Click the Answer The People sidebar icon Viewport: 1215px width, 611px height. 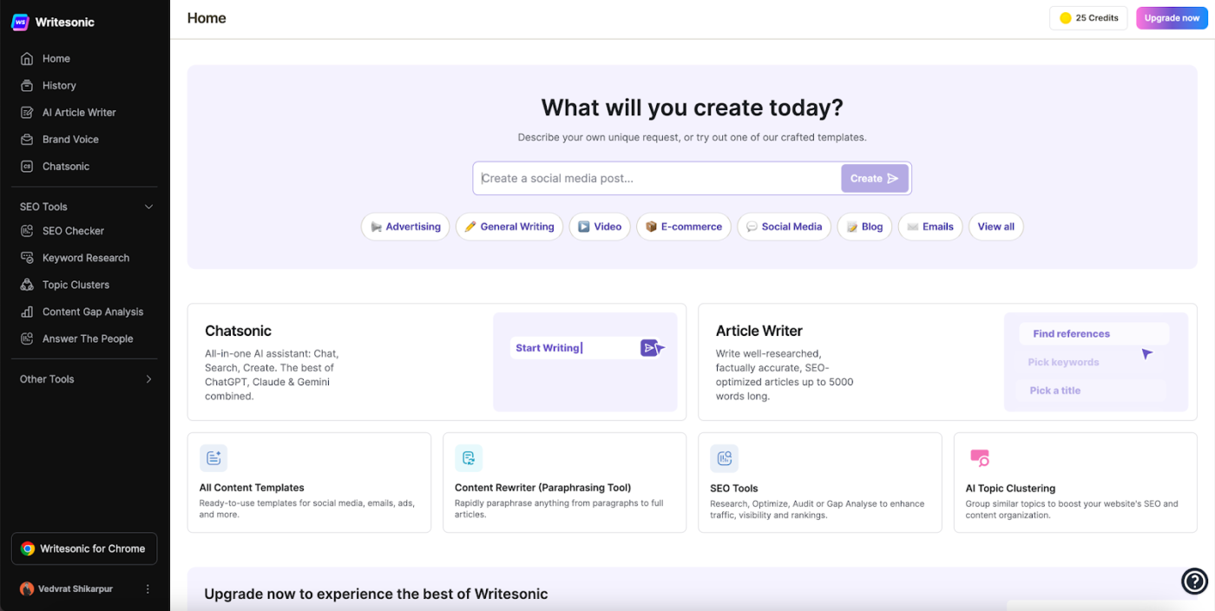pyautogui.click(x=27, y=338)
